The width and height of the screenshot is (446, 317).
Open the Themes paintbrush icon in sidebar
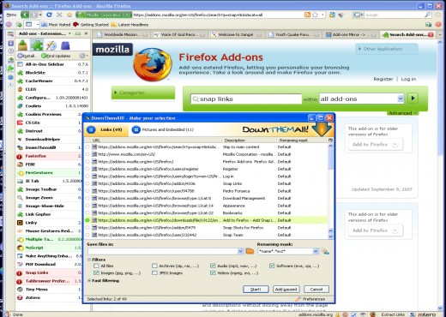[x=51, y=45]
